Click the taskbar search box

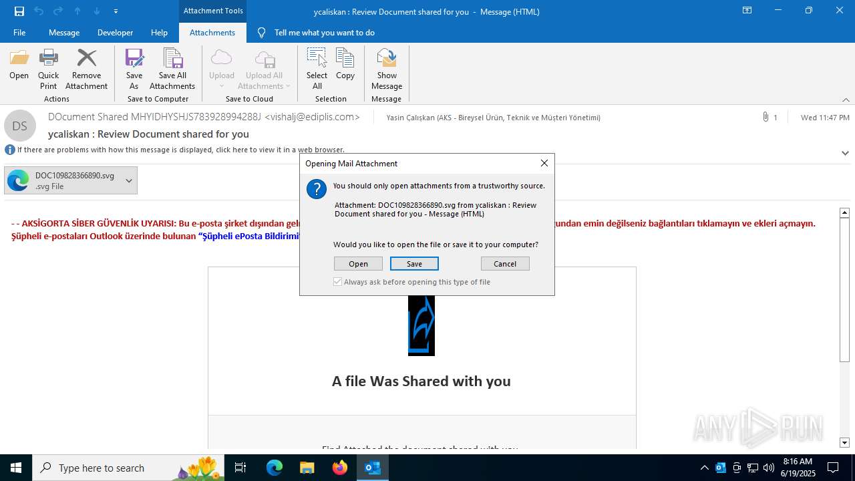pos(128,468)
